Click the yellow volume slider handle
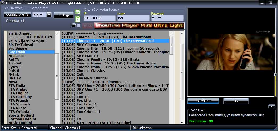Image resolution: width=278 pixels, height=131 pixels. click(275, 75)
